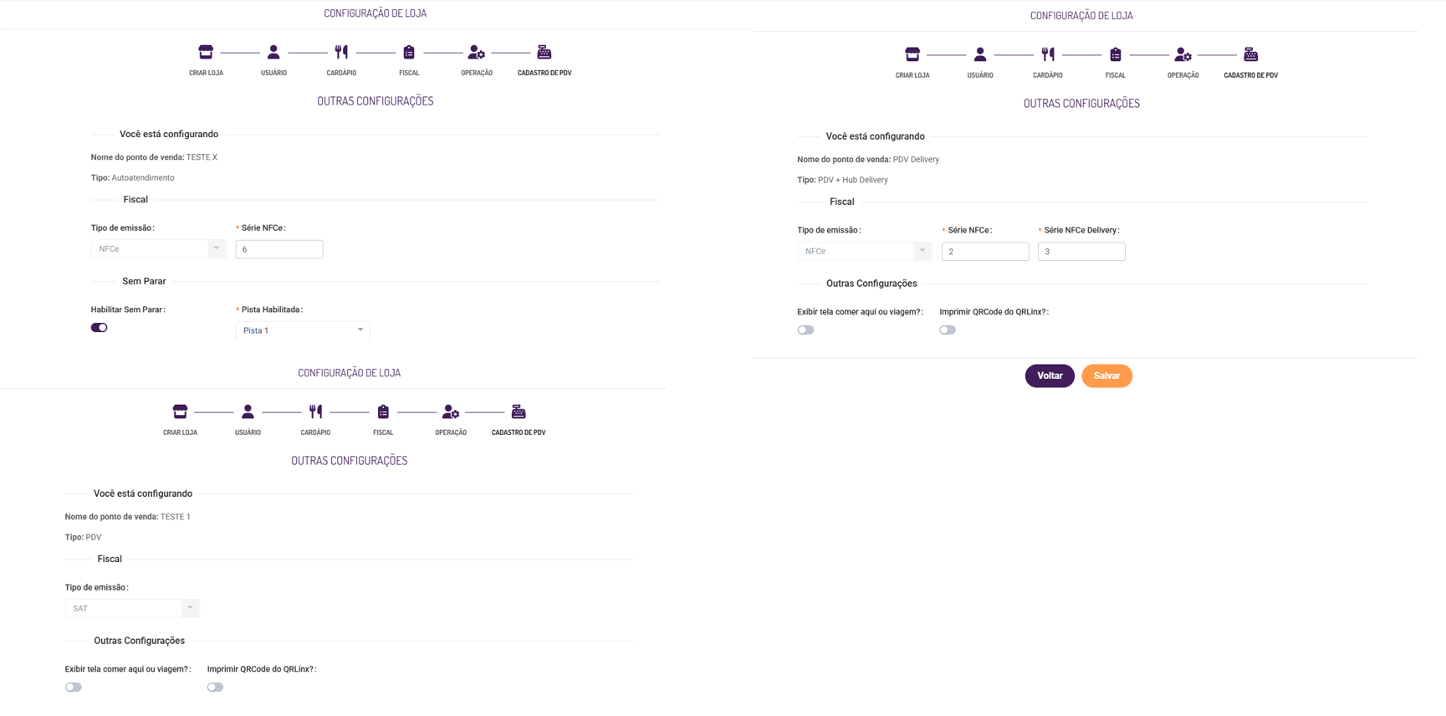Click the Série NFCe field containing 6
Screen dimensions: 1446x716
[279, 249]
